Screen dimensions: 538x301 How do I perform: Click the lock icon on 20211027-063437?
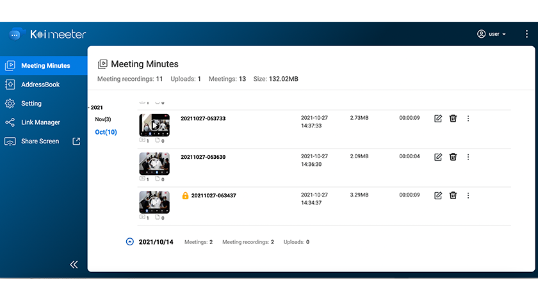point(185,195)
